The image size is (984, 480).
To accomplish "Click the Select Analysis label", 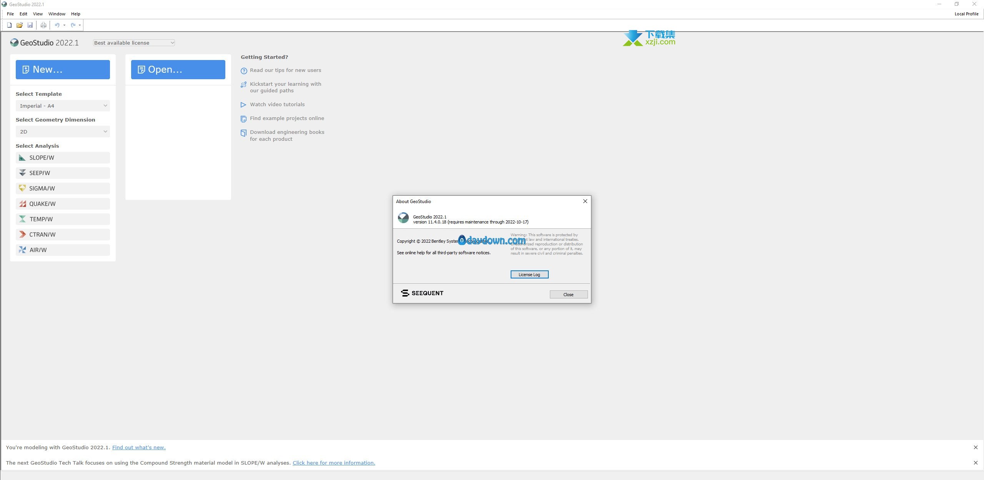I will coord(37,146).
